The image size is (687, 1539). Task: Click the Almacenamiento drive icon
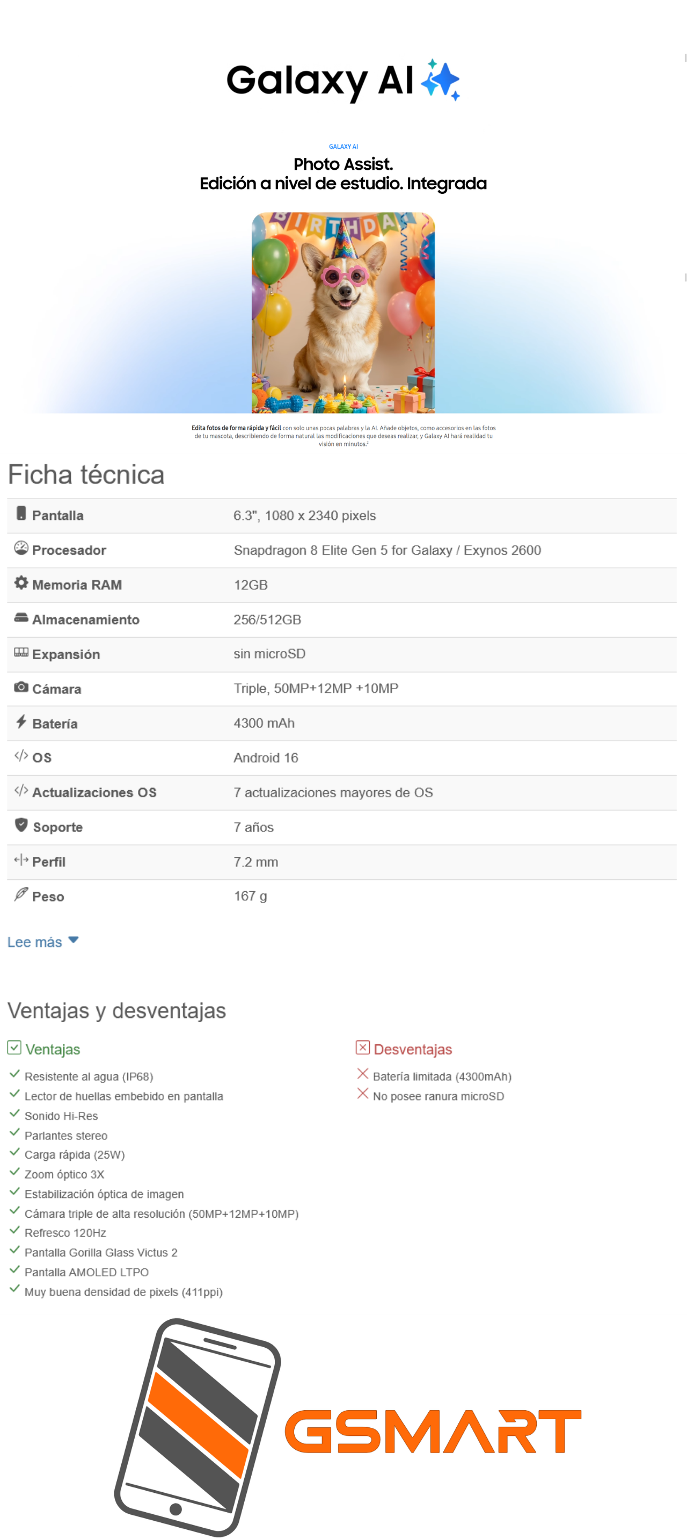click(21, 617)
